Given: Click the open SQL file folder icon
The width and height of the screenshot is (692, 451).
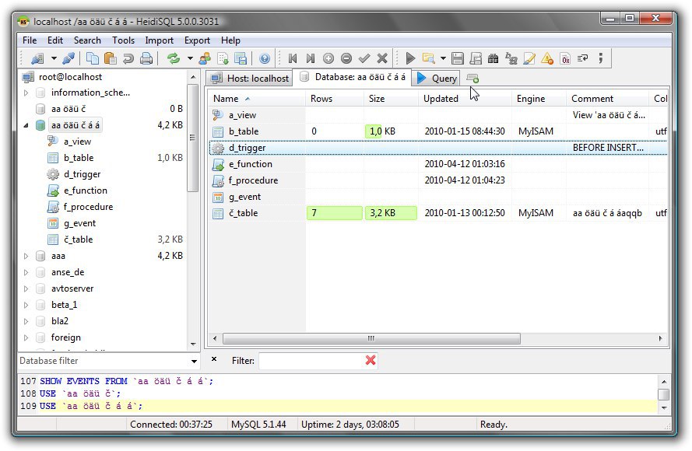Looking at the screenshot, I should [428, 58].
